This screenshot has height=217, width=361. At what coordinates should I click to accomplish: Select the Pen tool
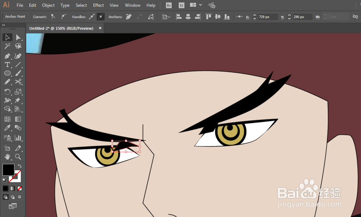[7, 56]
